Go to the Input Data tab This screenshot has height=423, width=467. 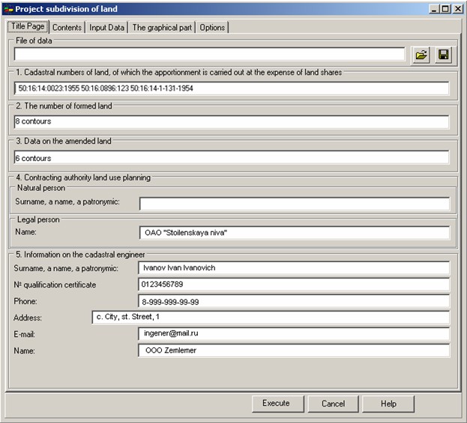[x=106, y=28]
